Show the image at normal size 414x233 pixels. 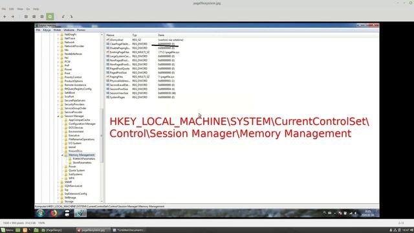(42, 17)
